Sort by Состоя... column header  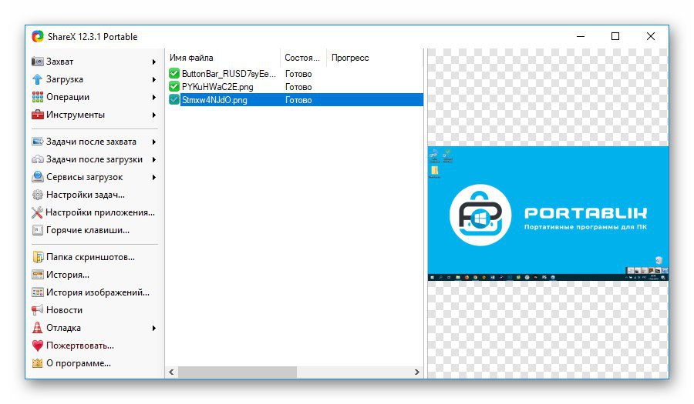pos(303,58)
